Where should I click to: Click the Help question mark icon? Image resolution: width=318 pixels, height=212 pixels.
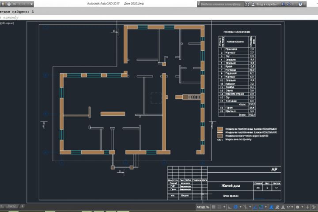300,4
